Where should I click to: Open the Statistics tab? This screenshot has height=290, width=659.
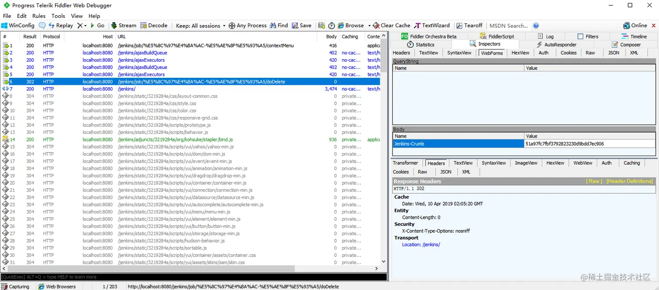(x=421, y=44)
